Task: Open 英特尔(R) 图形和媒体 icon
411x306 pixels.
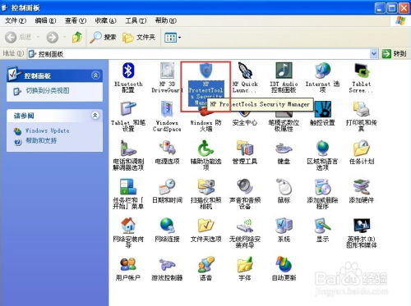Action: [x=362, y=226]
